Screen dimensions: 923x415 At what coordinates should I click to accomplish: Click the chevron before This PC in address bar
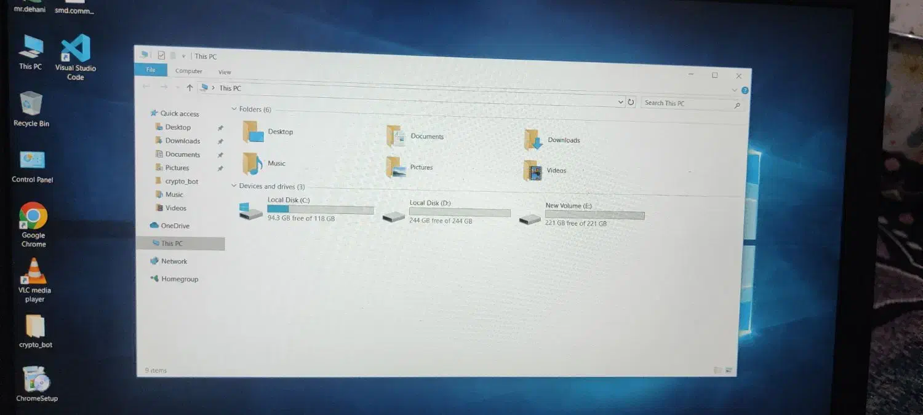[213, 88]
